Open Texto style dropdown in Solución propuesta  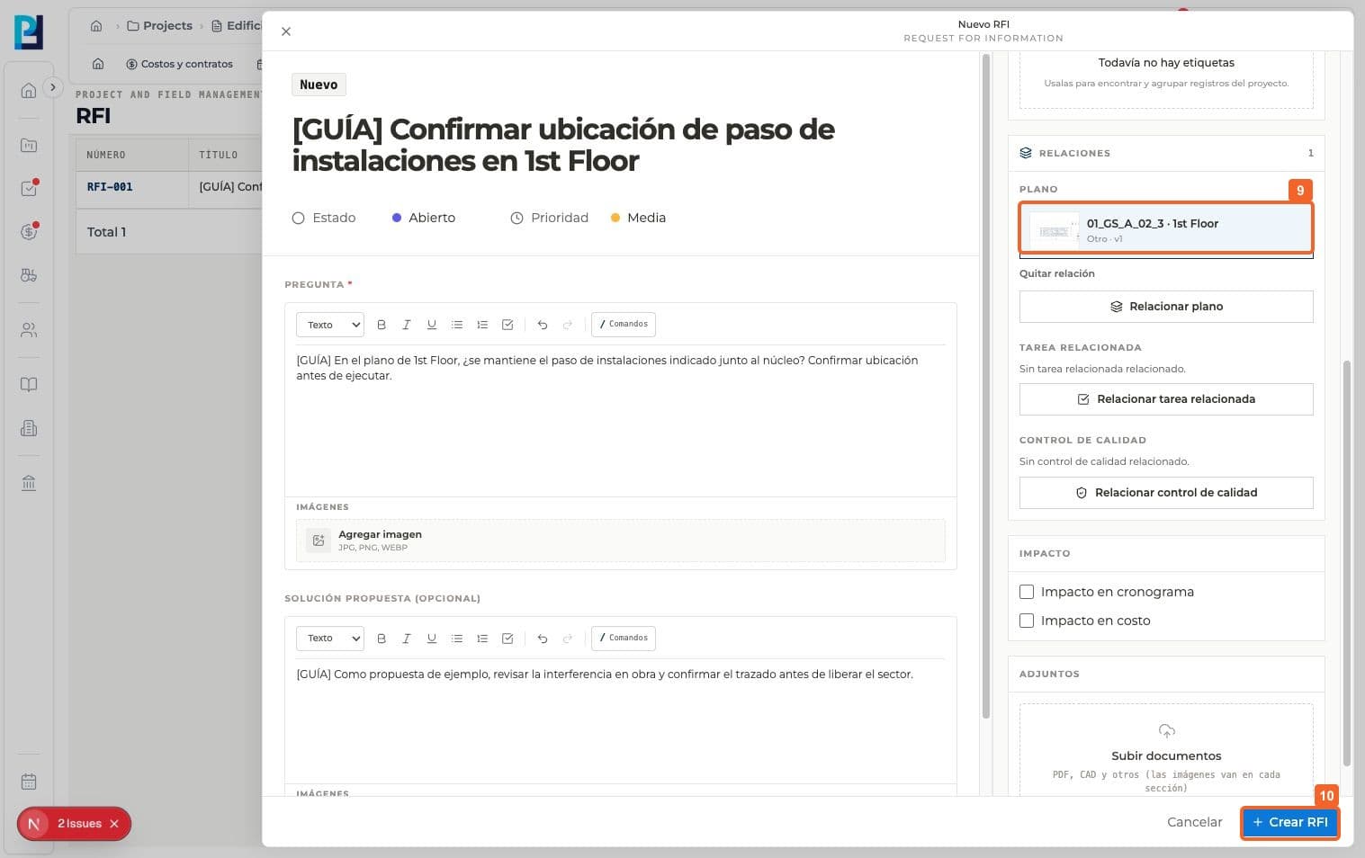(330, 639)
